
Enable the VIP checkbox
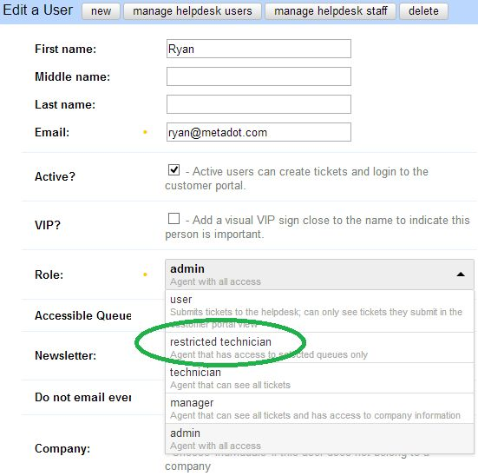174,219
